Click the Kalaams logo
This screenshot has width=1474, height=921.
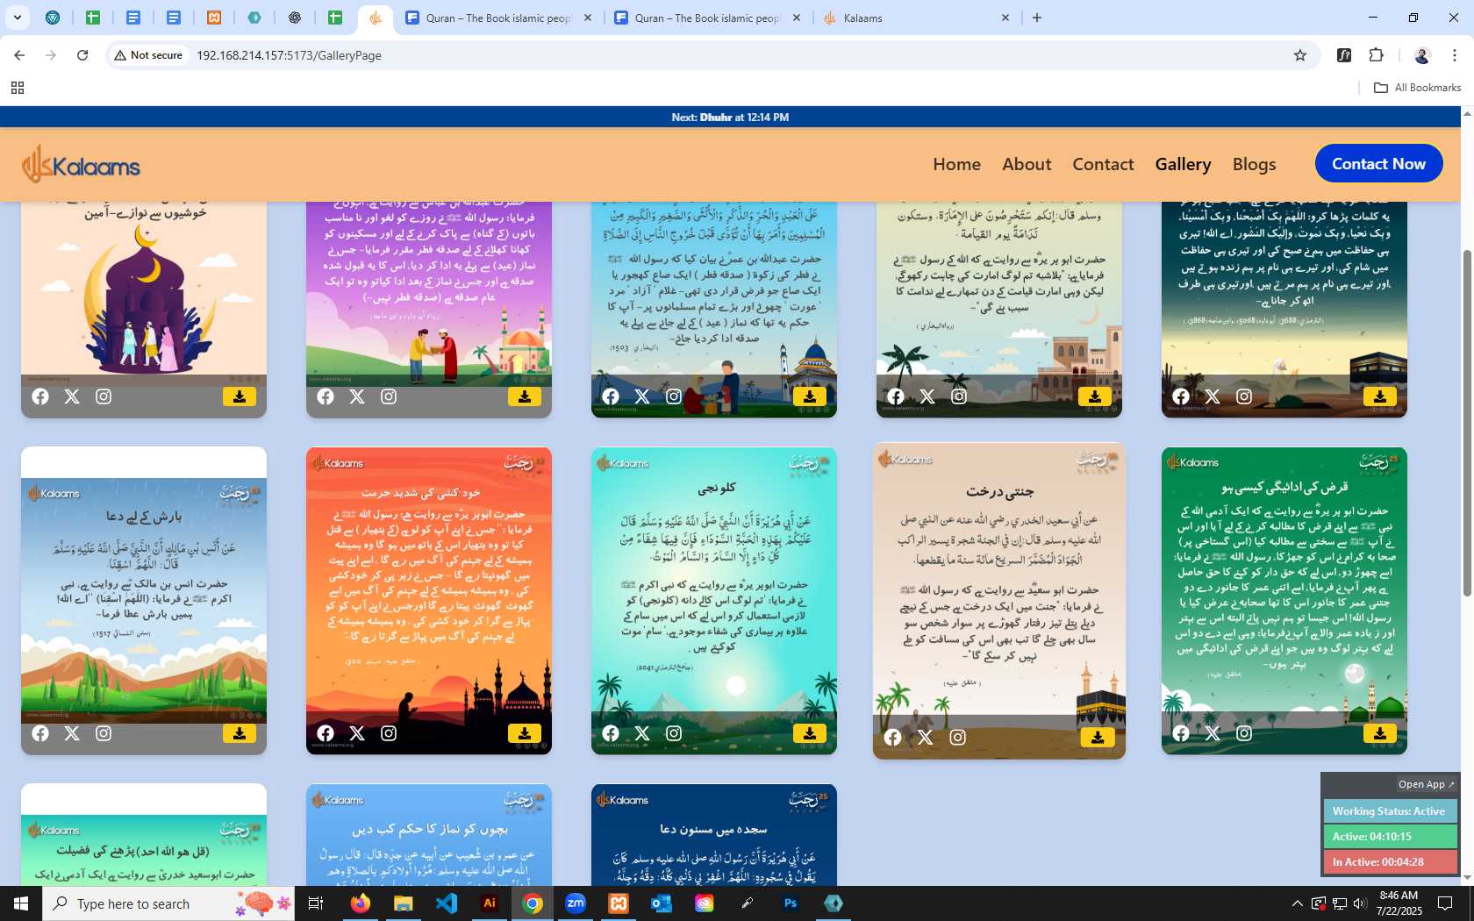[x=81, y=164]
